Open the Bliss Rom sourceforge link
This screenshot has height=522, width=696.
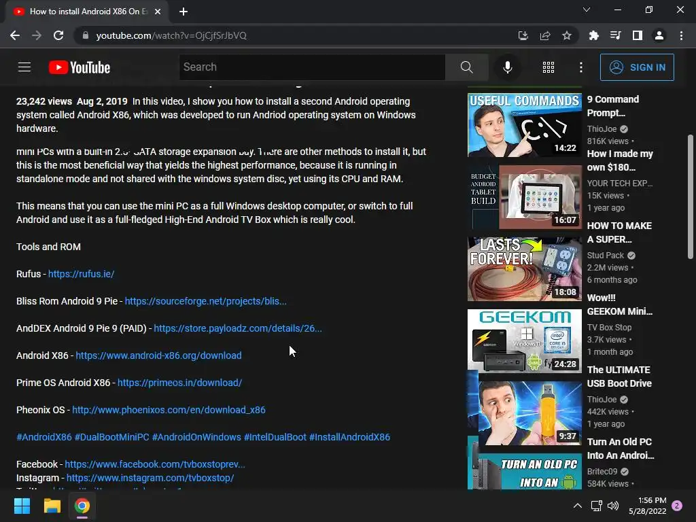click(x=205, y=301)
